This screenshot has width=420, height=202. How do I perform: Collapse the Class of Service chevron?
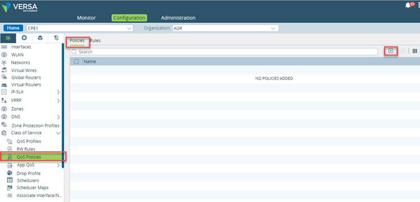point(58,133)
